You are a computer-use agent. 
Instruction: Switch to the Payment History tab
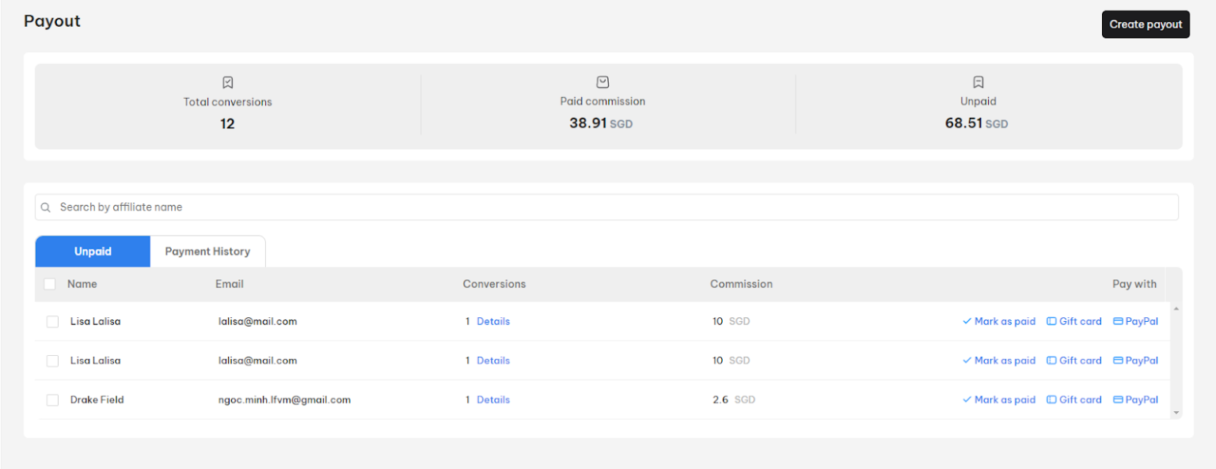207,251
